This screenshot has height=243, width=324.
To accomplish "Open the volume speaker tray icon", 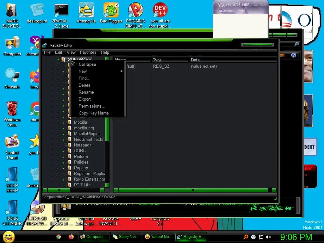I will [268, 237].
